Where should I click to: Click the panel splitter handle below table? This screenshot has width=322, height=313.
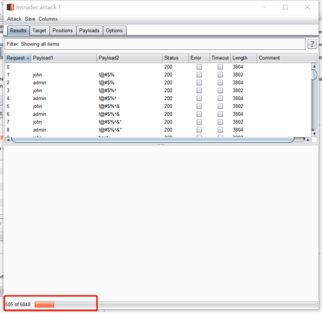[x=161, y=145]
